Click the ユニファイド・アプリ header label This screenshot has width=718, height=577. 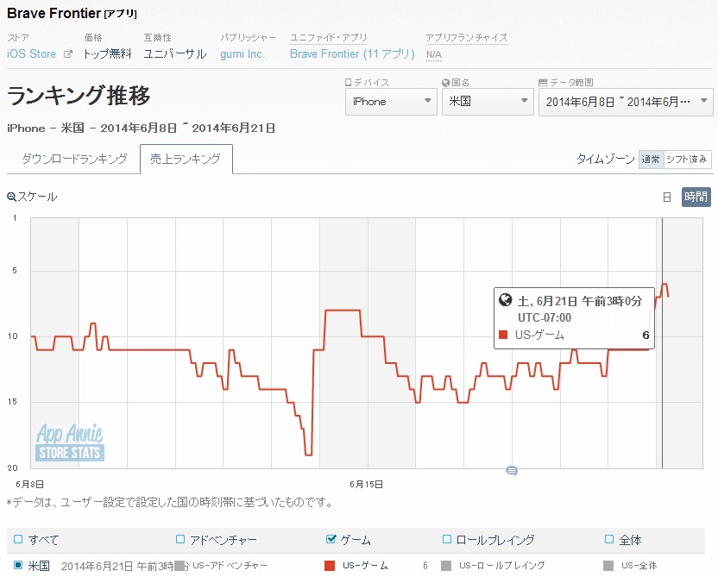pyautogui.click(x=329, y=38)
